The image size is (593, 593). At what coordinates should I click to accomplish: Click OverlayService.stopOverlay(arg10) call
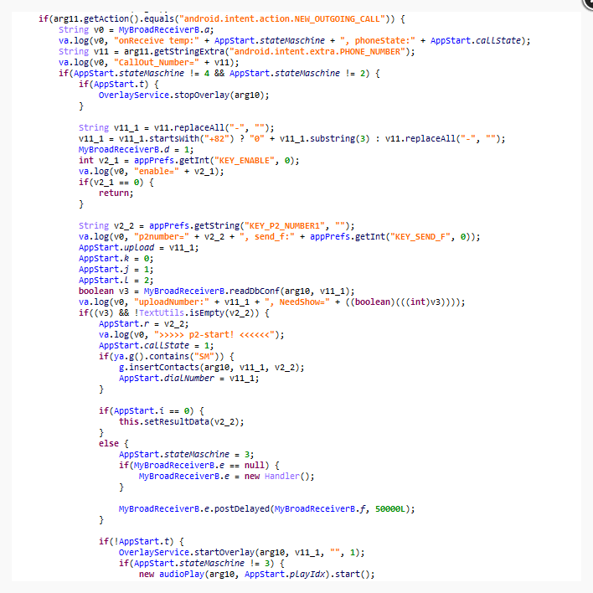183,95
